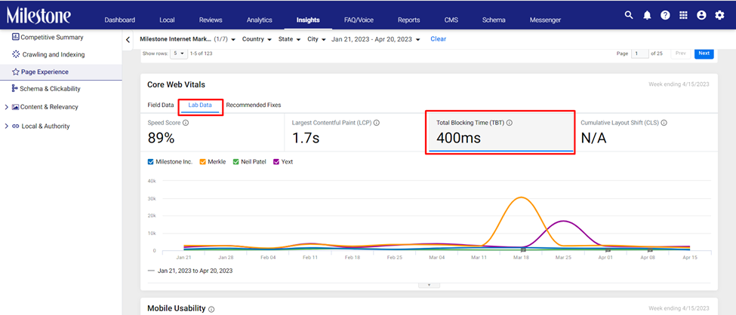736x315 pixels.
Task: Collapse the sidebar with the chevron arrow
Action: [128, 40]
